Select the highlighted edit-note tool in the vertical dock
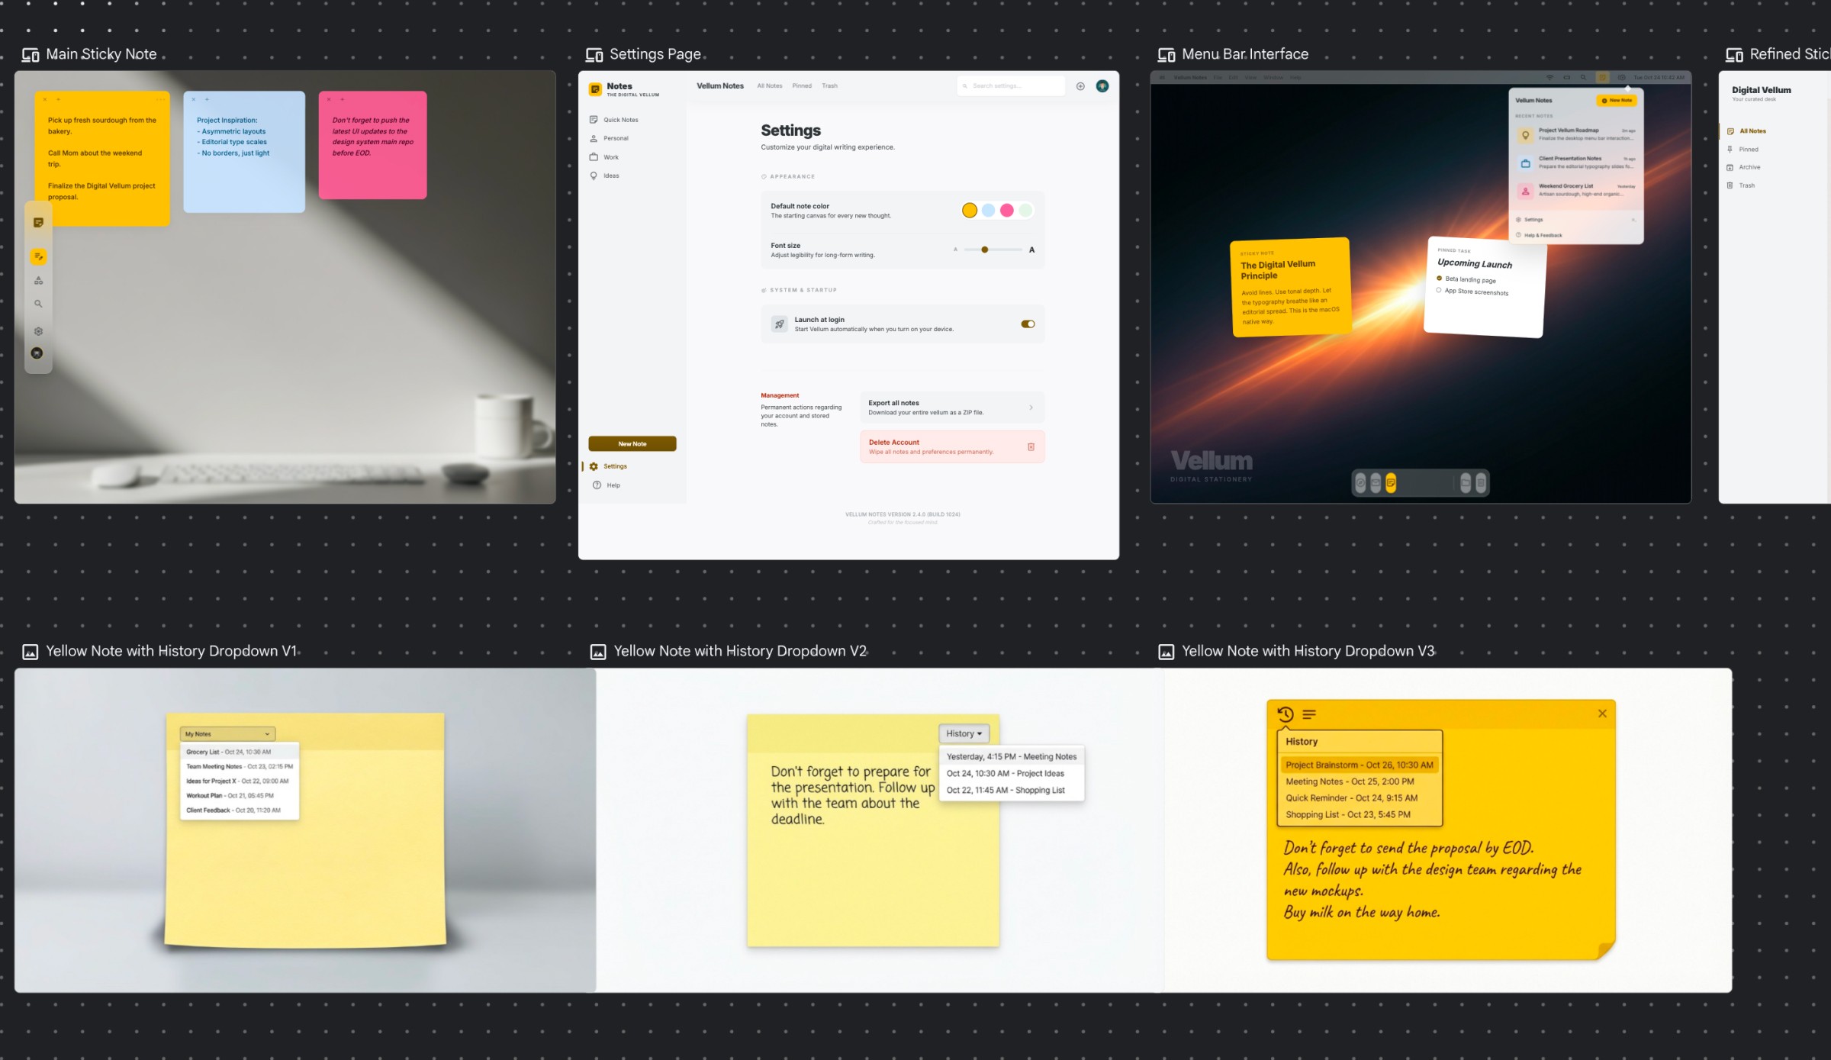This screenshot has width=1831, height=1060. pyautogui.click(x=38, y=256)
